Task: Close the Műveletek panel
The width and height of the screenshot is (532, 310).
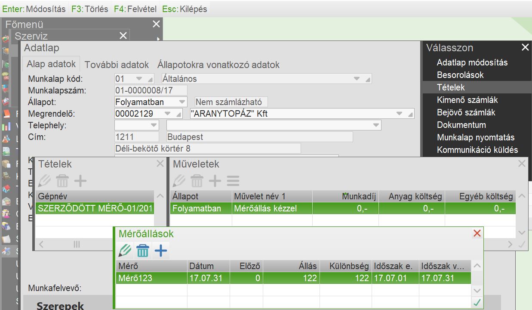Action: 522,164
